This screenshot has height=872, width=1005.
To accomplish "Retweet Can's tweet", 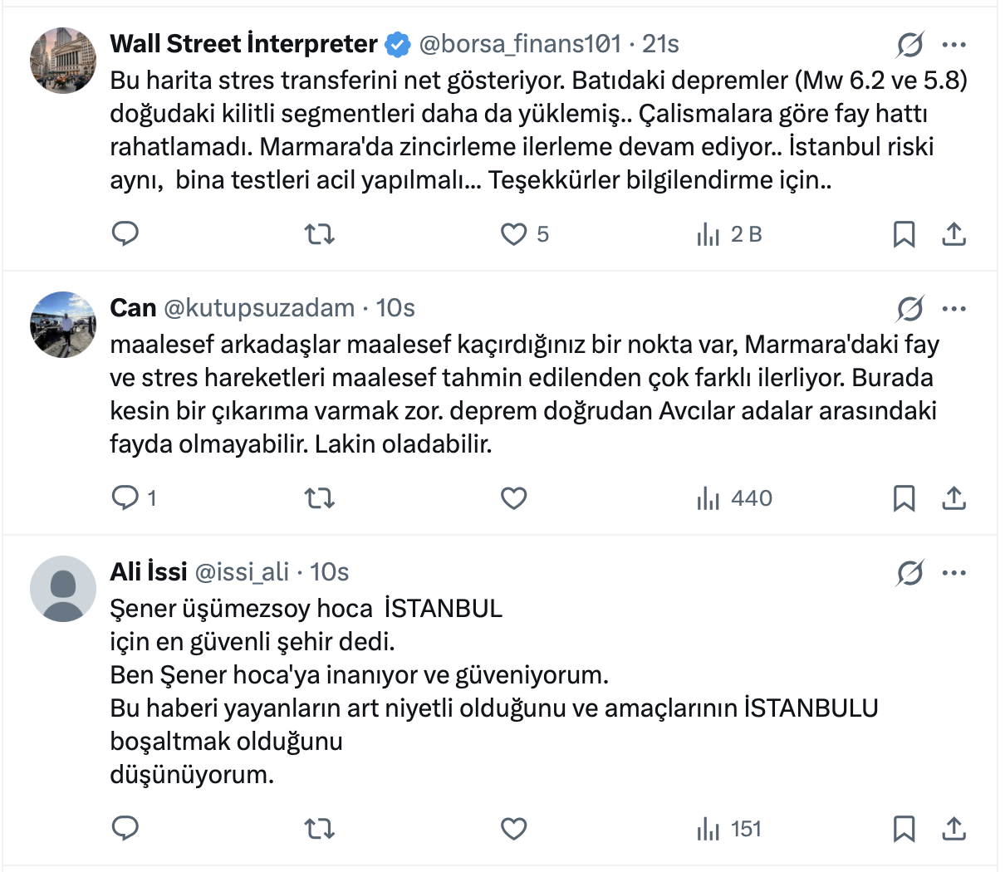I will 320,498.
